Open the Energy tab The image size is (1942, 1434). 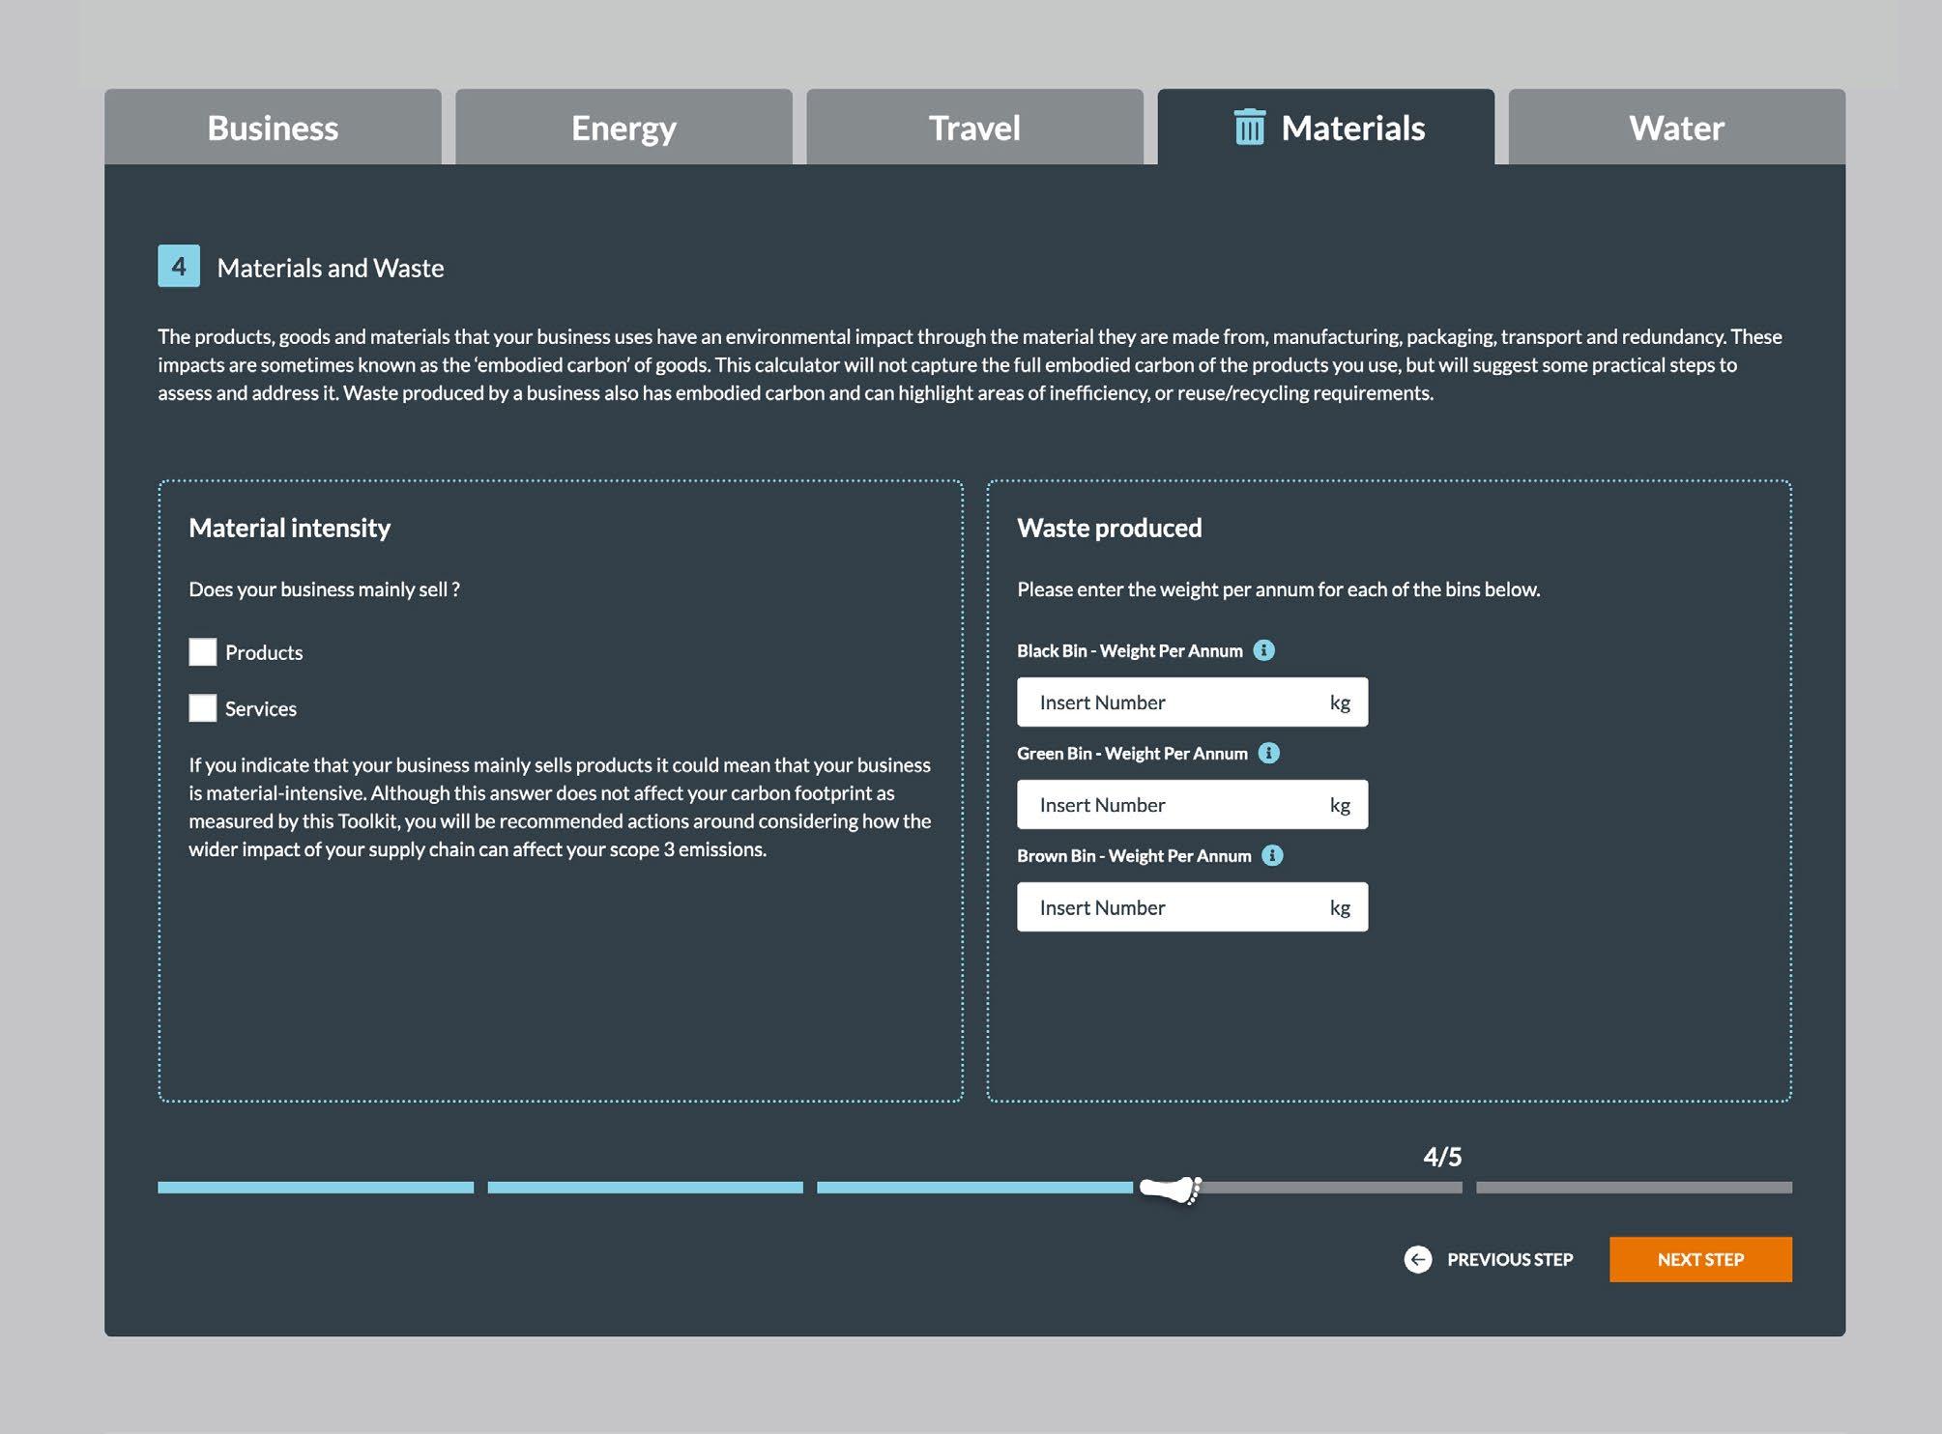point(623,128)
